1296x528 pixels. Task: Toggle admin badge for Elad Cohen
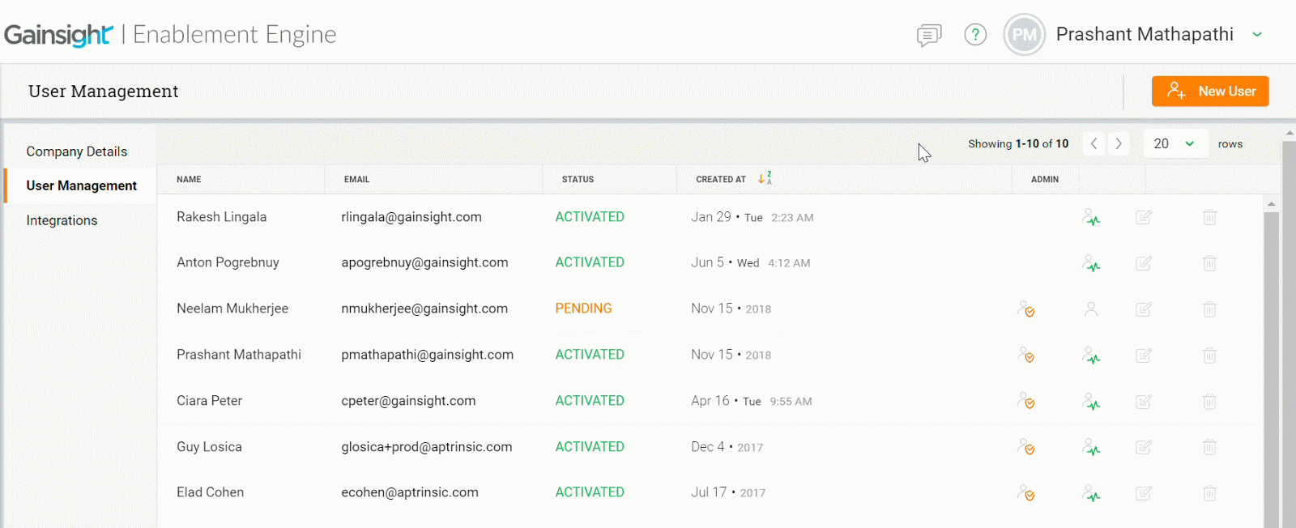point(1026,493)
